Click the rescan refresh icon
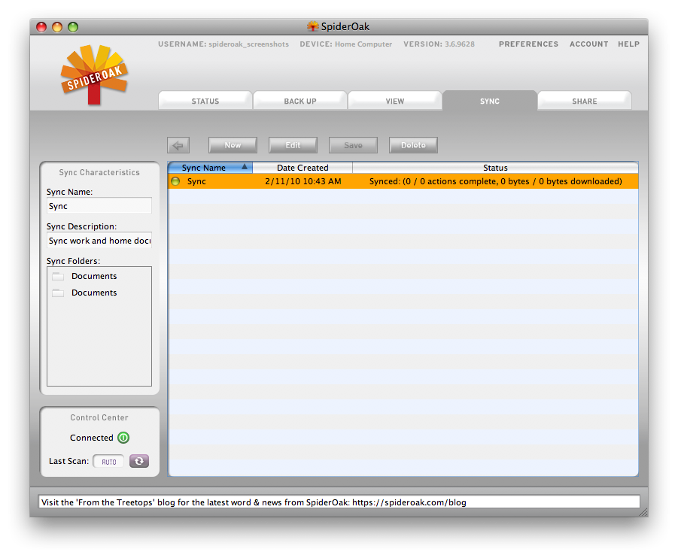 (139, 461)
